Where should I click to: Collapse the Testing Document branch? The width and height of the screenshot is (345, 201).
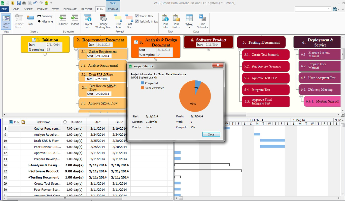[239, 50]
